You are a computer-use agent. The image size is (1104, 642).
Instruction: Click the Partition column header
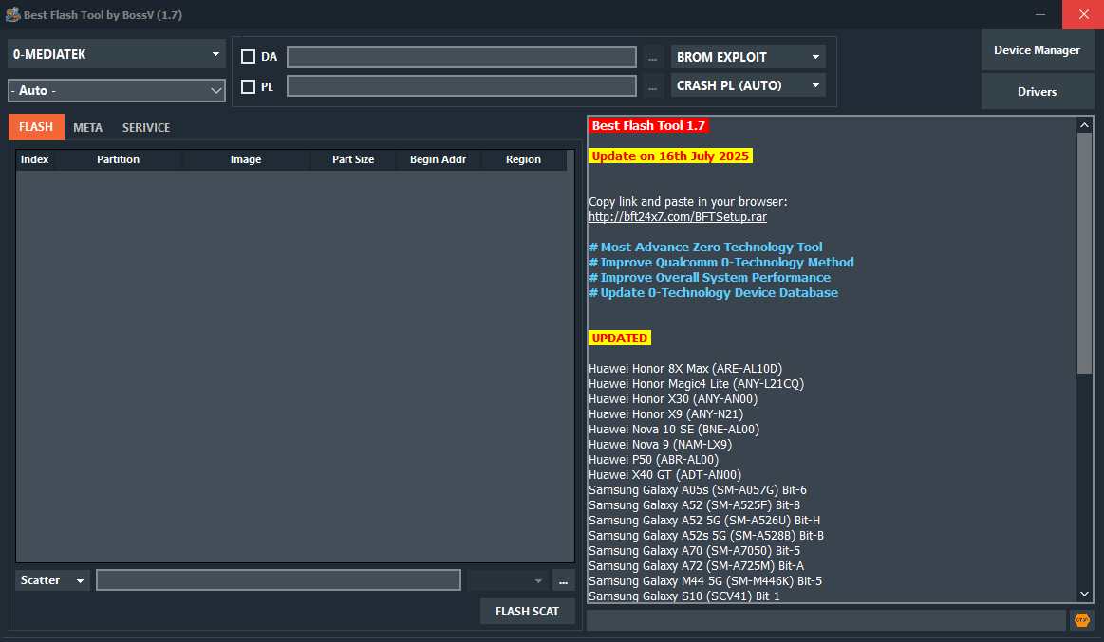(118, 159)
